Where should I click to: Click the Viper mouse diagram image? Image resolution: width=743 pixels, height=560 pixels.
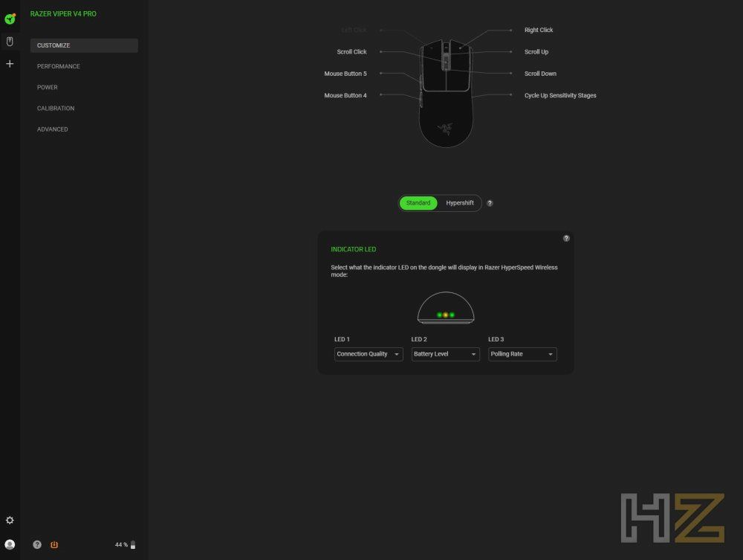click(446, 94)
